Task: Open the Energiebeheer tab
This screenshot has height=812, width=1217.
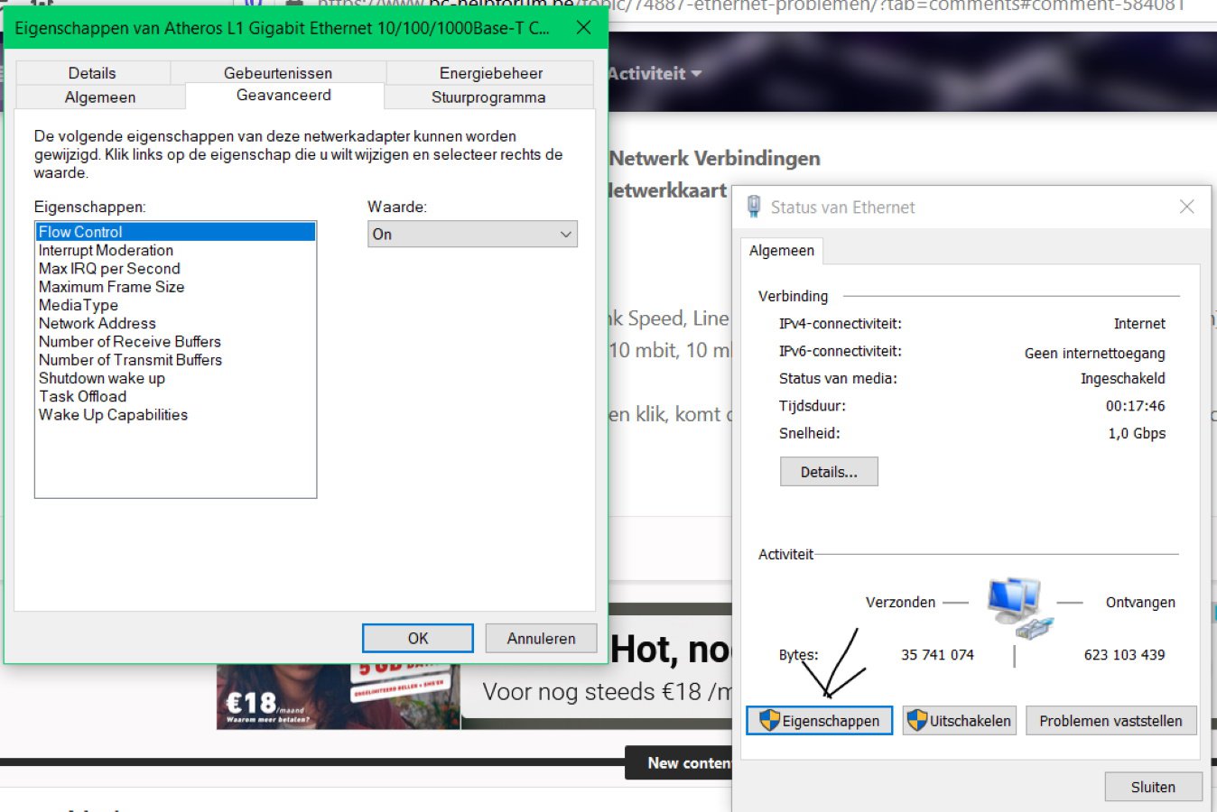Action: (x=490, y=73)
